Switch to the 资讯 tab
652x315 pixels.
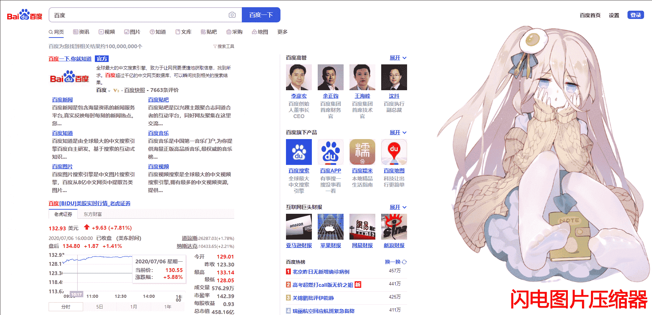[81, 32]
